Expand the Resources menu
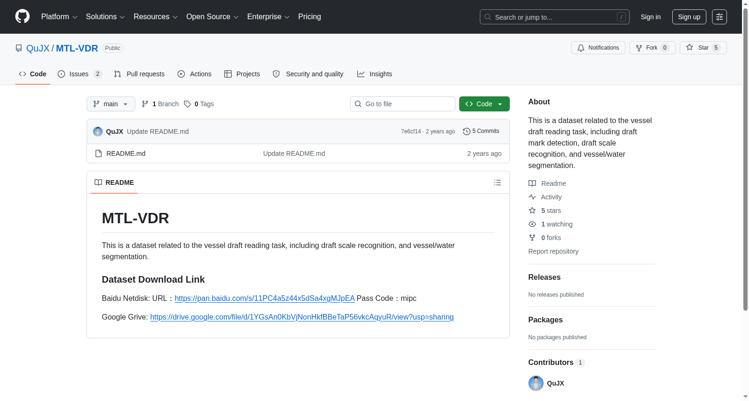The image size is (749, 401). [x=155, y=17]
